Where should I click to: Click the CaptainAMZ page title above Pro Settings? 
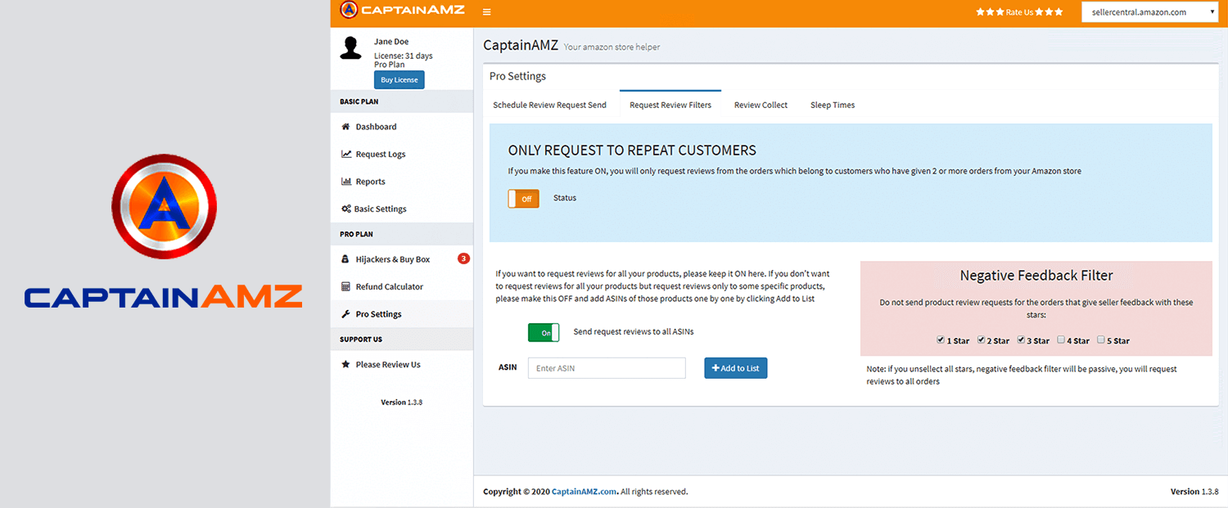(521, 46)
